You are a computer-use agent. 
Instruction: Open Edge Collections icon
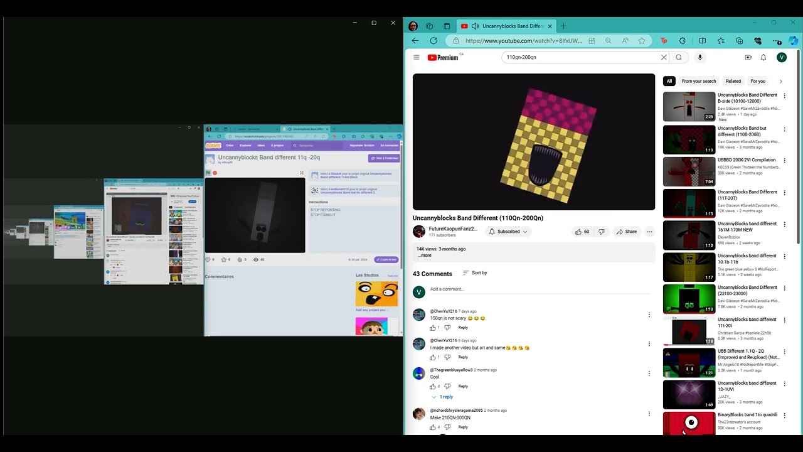tap(739, 41)
